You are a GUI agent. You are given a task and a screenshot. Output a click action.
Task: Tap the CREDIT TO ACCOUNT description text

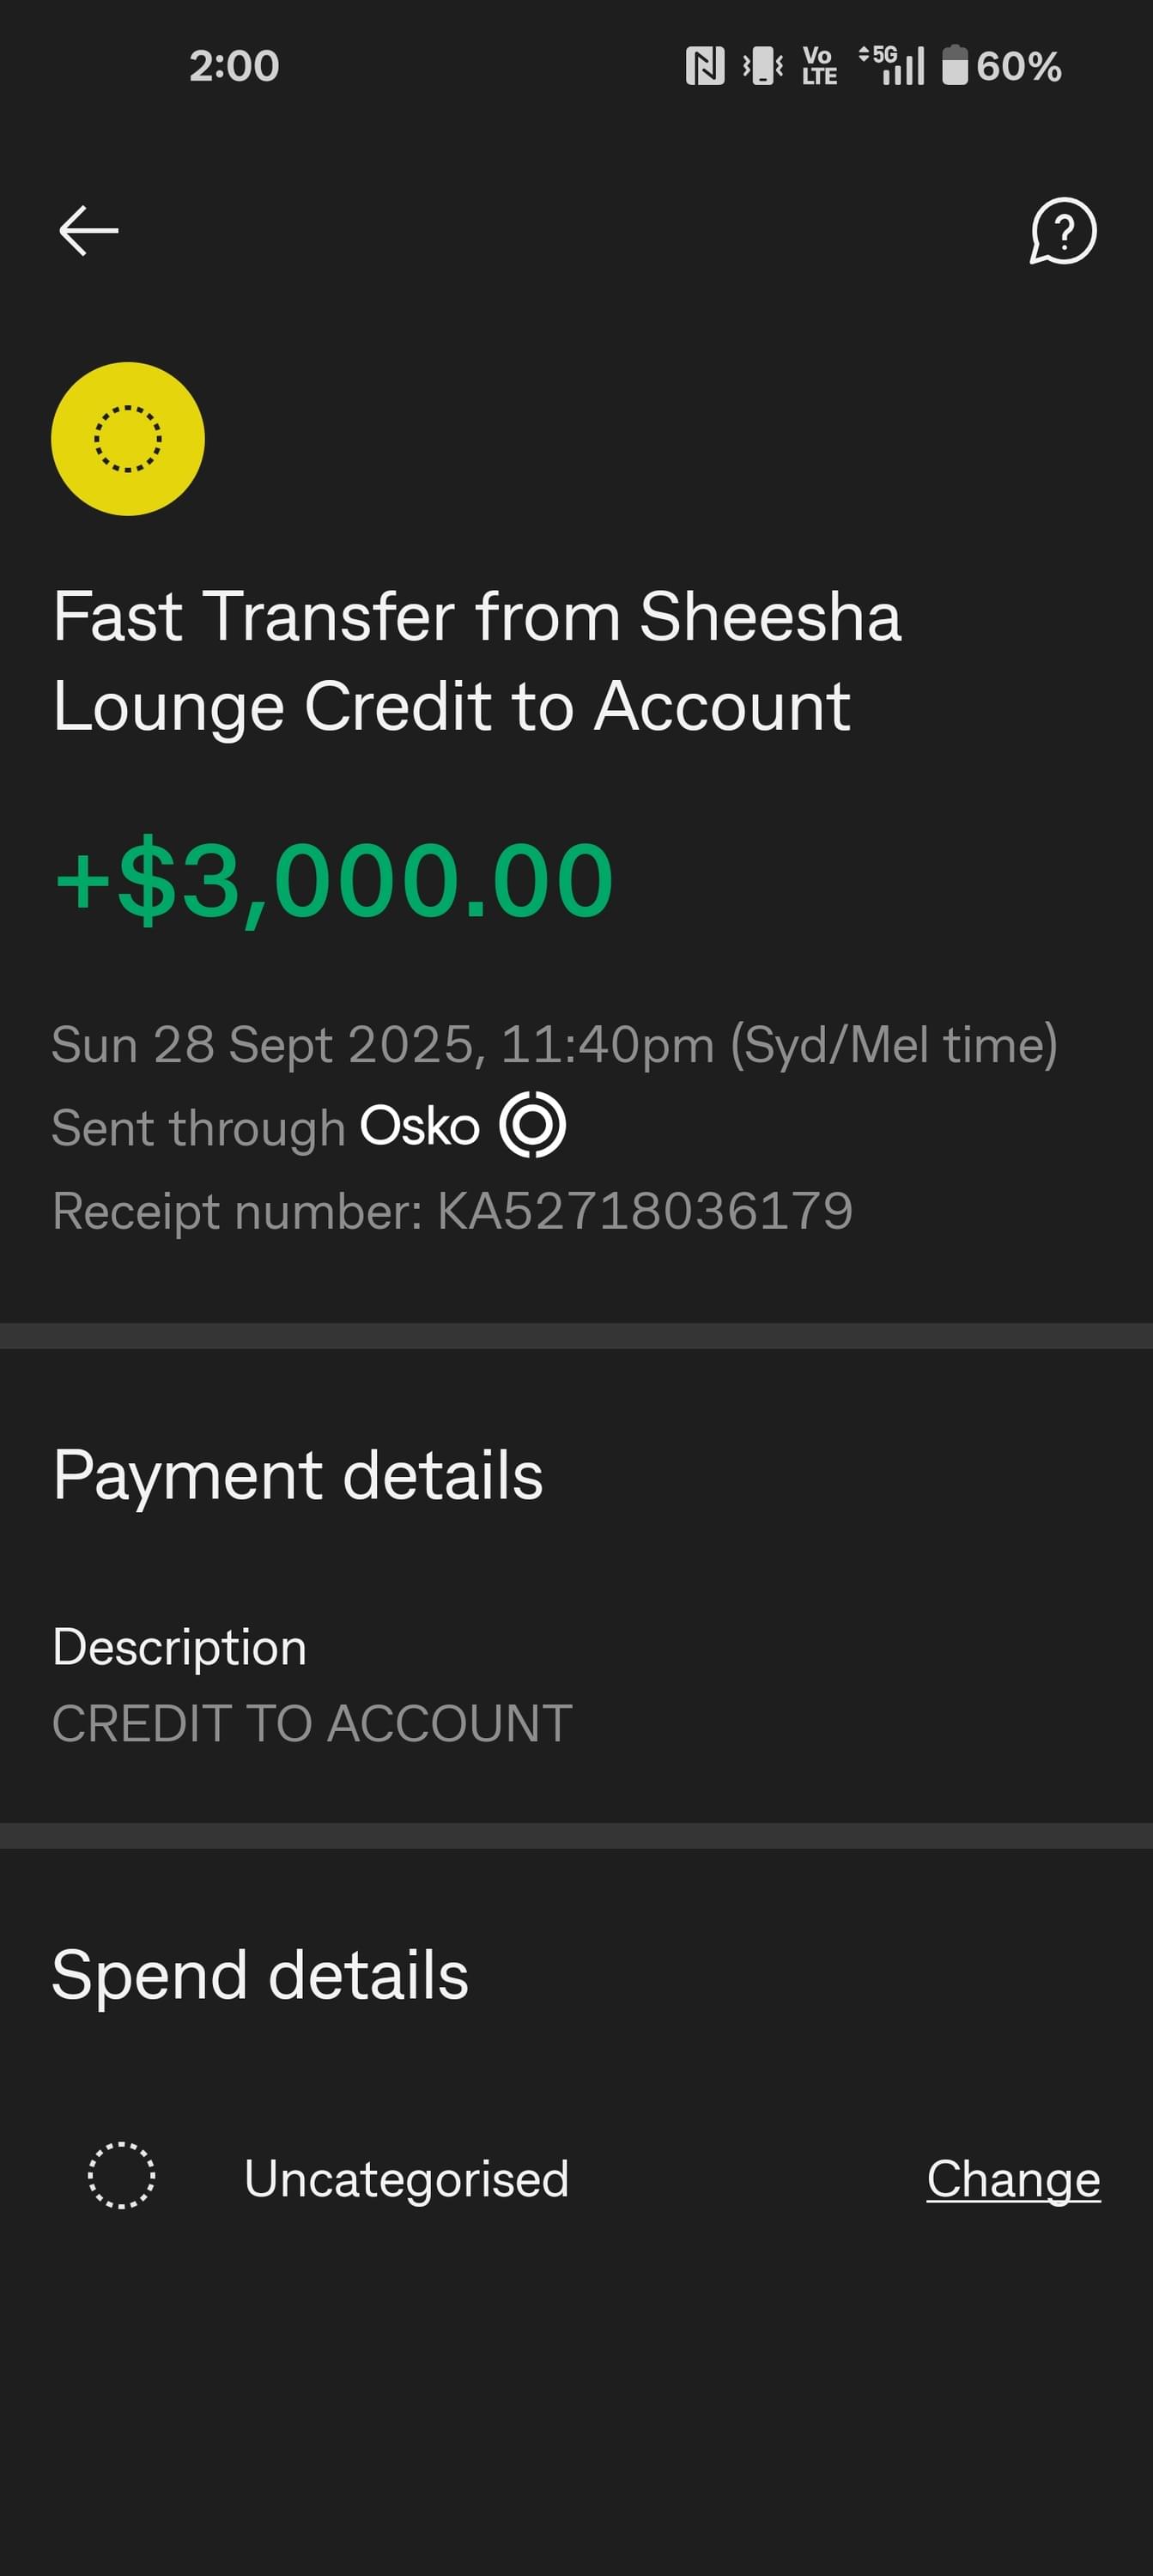click(x=312, y=1723)
